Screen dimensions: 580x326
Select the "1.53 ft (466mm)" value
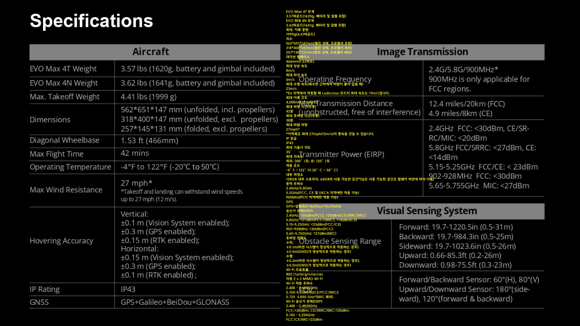[150, 140]
